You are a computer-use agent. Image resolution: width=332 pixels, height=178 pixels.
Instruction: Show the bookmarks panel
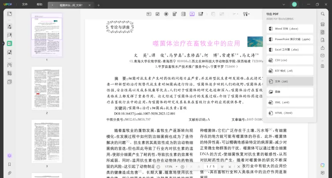(x=9, y=164)
